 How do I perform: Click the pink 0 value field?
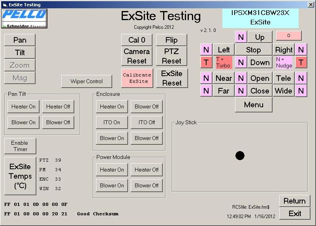tap(289, 35)
